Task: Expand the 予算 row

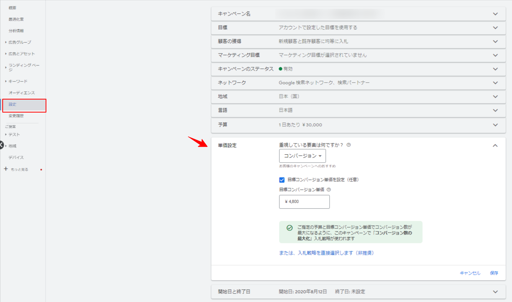Action: click(x=495, y=125)
